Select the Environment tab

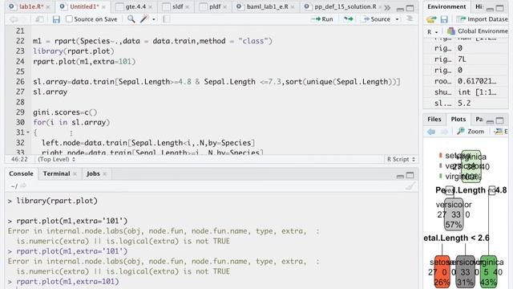pyautogui.click(x=446, y=6)
